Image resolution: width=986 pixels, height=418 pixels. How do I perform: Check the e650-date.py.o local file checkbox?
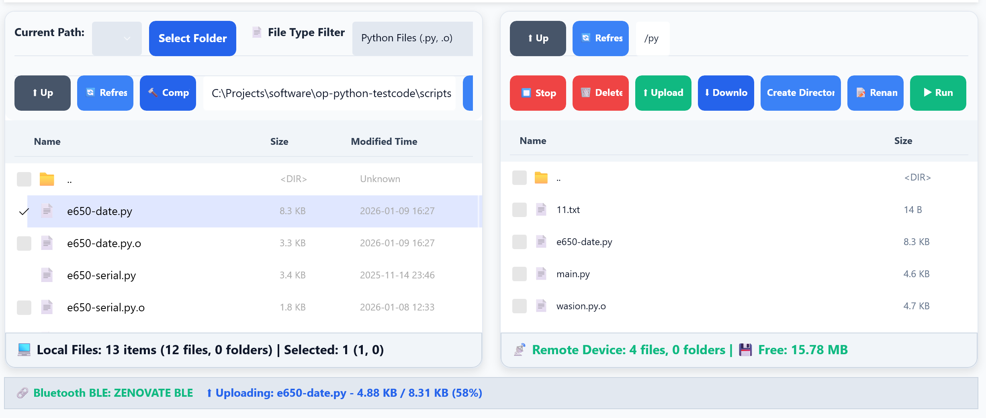coord(24,243)
